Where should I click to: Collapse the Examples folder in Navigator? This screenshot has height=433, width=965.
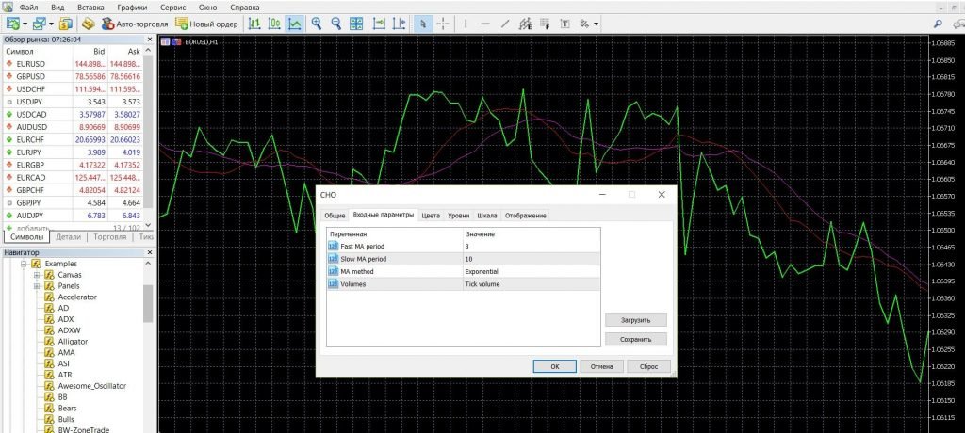(24, 264)
